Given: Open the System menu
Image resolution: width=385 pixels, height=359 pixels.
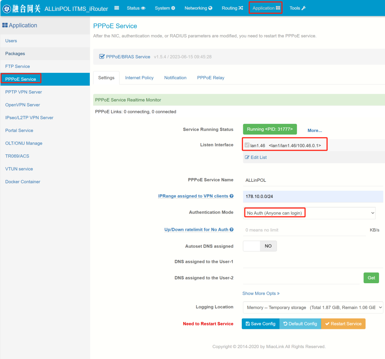Looking at the screenshot, I should click(x=165, y=8).
